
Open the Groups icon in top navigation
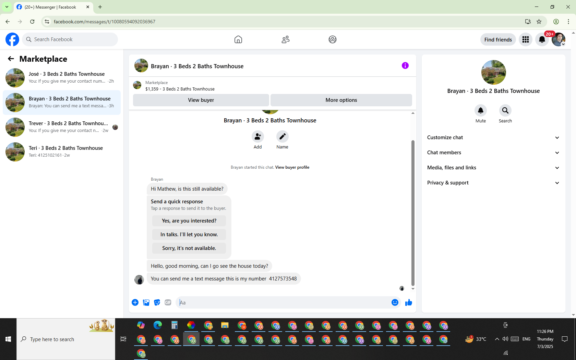(333, 39)
